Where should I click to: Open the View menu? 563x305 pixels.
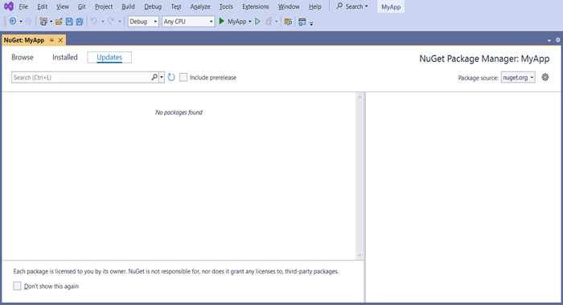point(63,6)
